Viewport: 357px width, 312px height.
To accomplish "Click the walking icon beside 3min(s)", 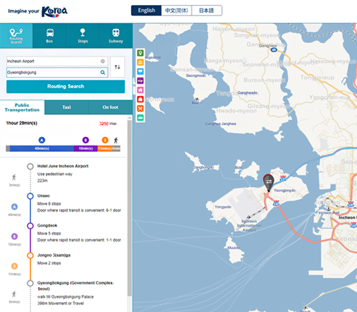I will coord(14,177).
